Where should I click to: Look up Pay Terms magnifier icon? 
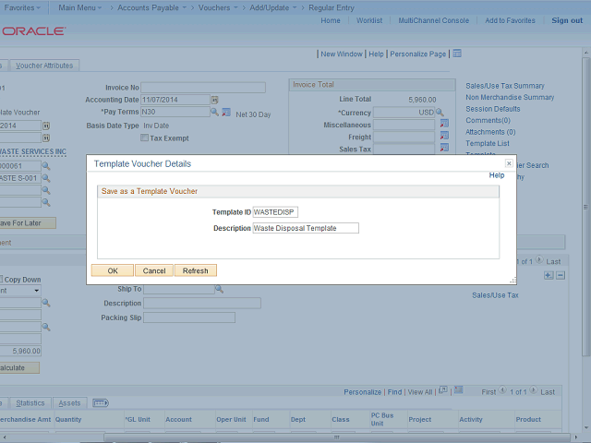214,112
